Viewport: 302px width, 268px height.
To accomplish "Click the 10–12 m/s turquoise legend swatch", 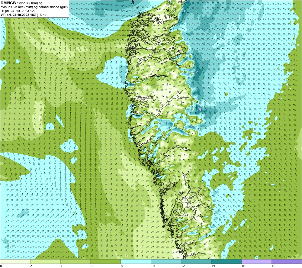I will click(166, 261).
